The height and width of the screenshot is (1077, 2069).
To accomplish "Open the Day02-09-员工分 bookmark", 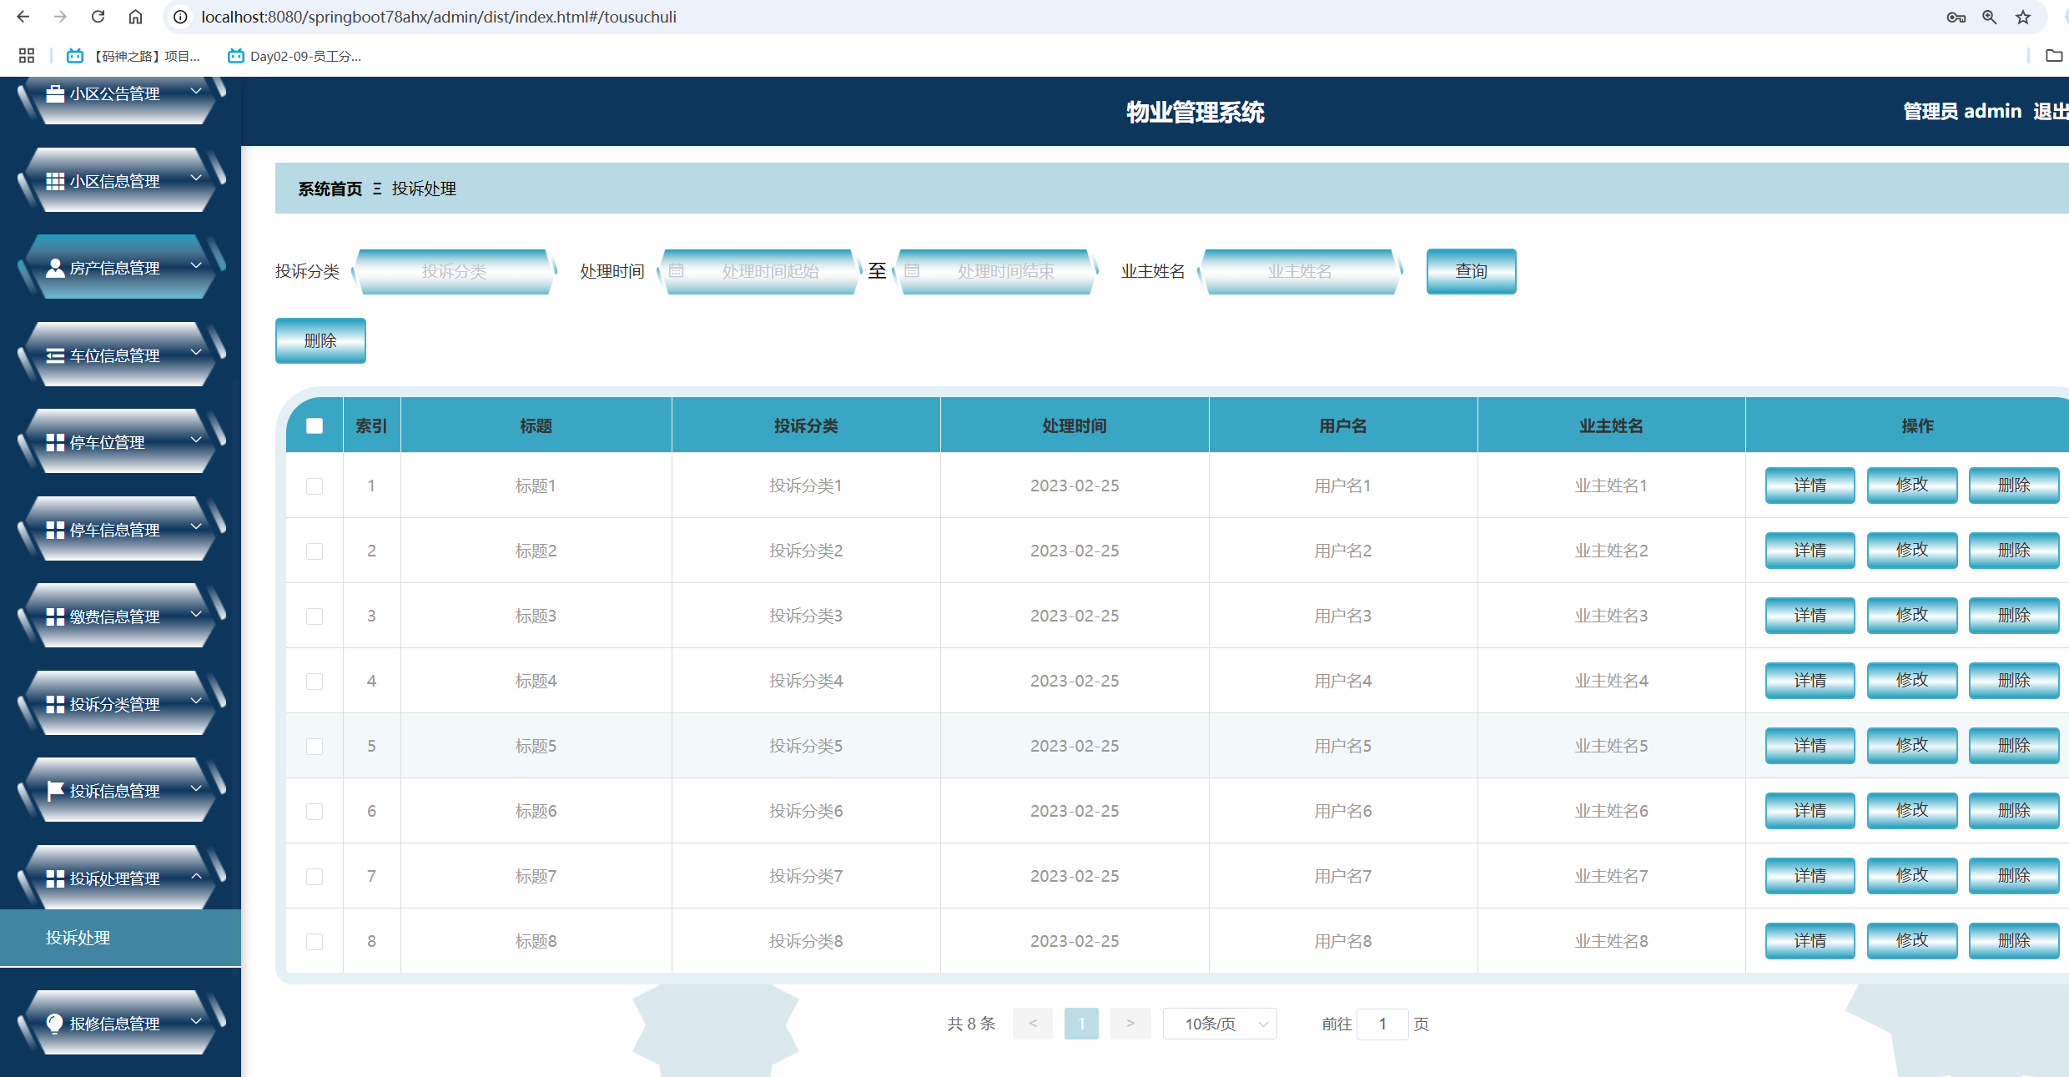I will pyautogui.click(x=294, y=56).
